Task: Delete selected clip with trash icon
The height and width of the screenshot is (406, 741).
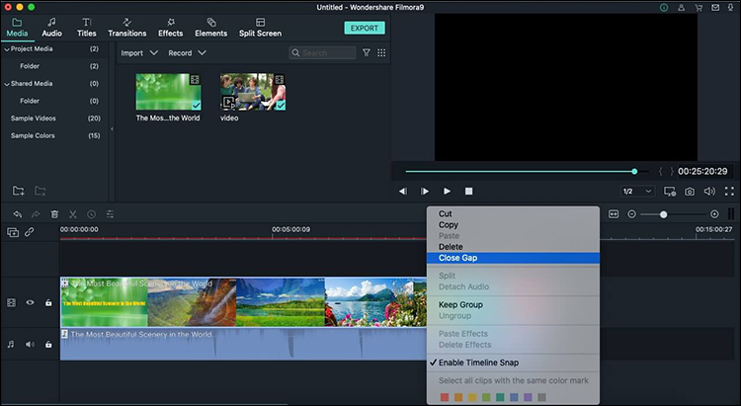Action: point(54,214)
